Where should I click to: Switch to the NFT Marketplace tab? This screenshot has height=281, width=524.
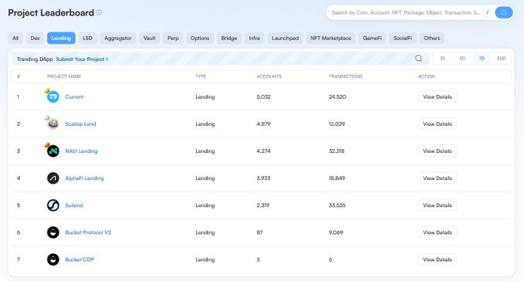[331, 38]
